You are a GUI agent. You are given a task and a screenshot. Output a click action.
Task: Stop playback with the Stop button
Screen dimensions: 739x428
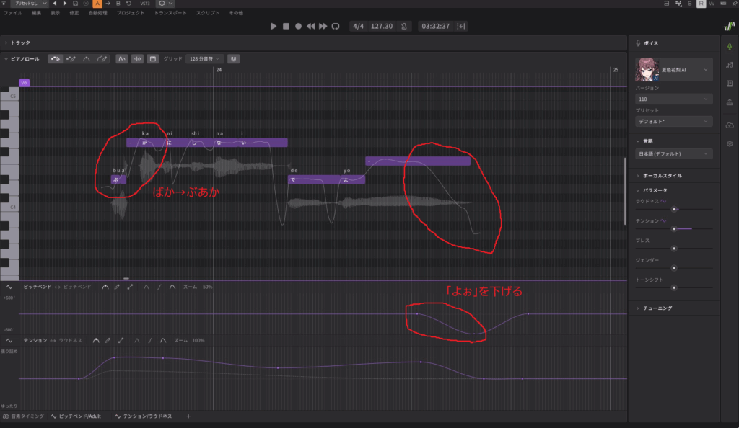click(286, 27)
